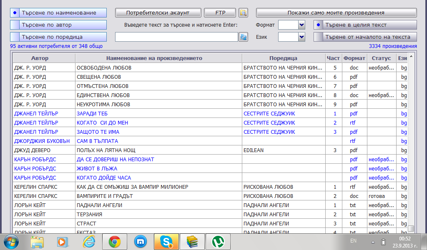Sort by Автор column header
The image size is (427, 250).
(x=44, y=58)
